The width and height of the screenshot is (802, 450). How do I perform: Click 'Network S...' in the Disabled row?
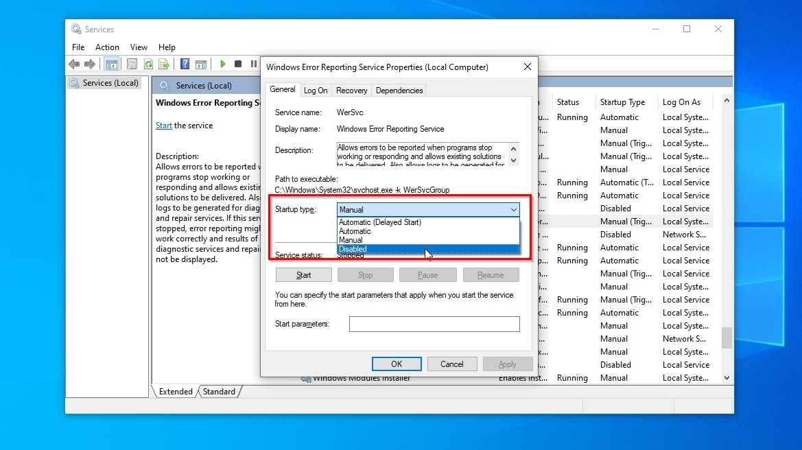684,235
